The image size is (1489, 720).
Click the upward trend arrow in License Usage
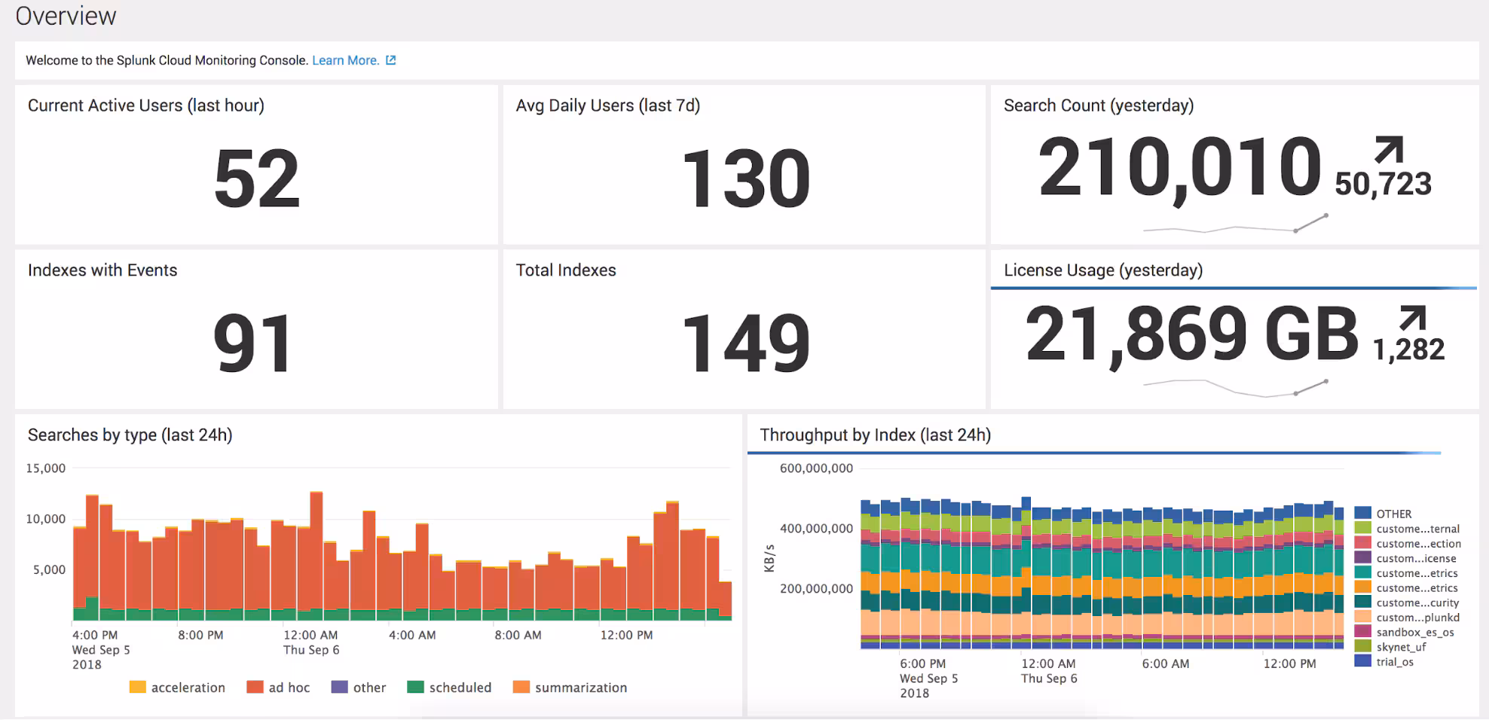pyautogui.click(x=1411, y=318)
